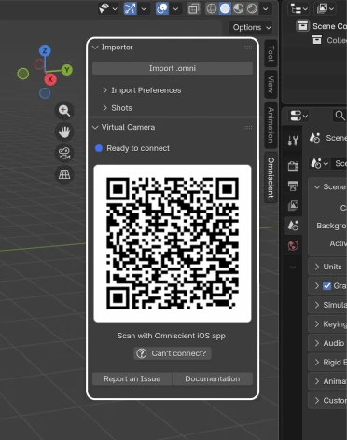347x440 pixels.
Task: Click the pan view hand icon
Action: [x=64, y=131]
